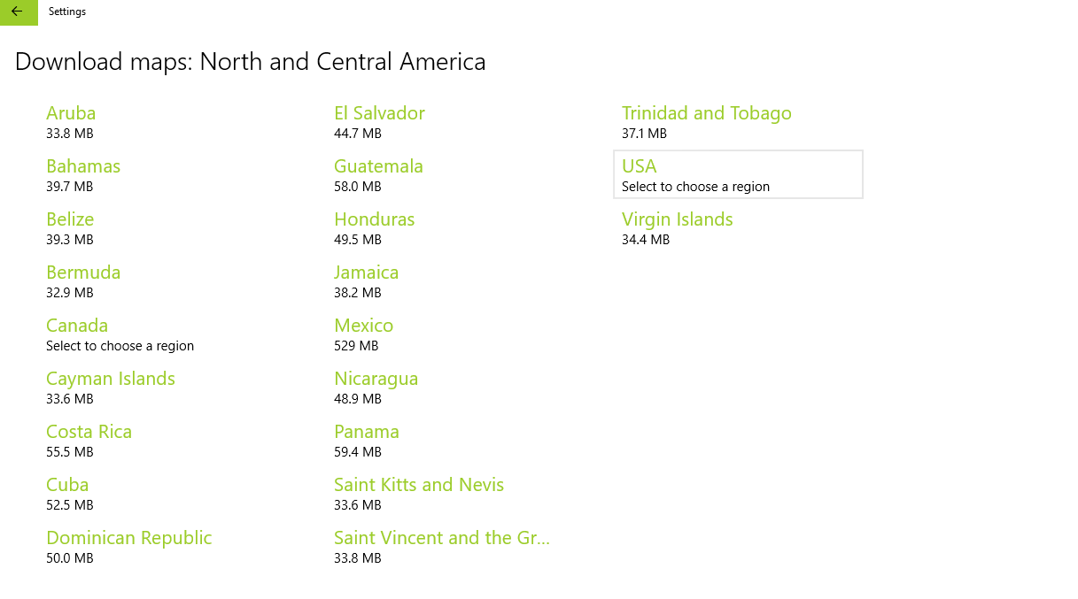Click the back arrow button
Screen dimensions: 1078x599
point(18,12)
